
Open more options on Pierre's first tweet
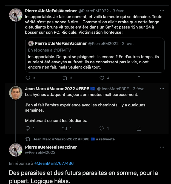coord(162,11)
